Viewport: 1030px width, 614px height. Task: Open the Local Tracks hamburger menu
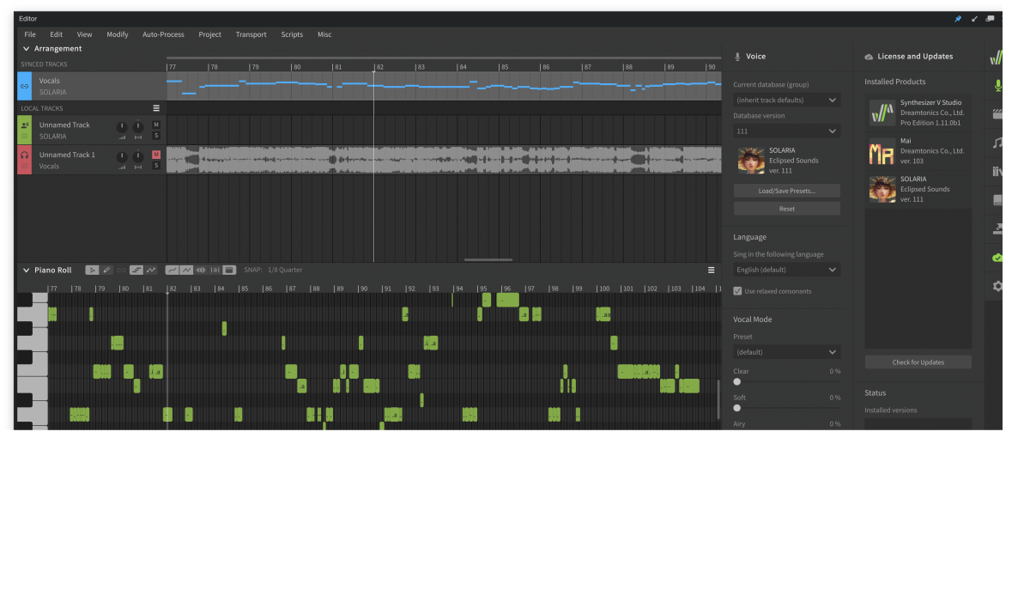156,108
